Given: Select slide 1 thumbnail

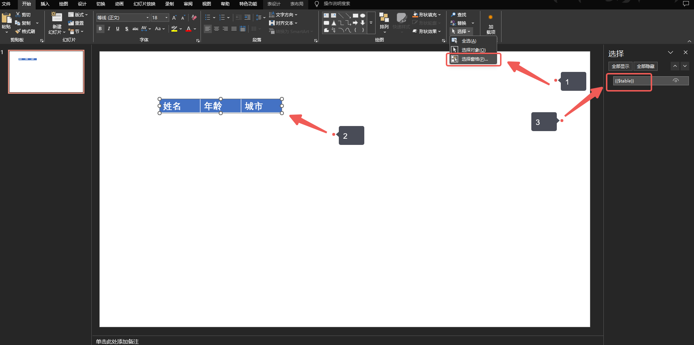Looking at the screenshot, I should pyautogui.click(x=46, y=72).
